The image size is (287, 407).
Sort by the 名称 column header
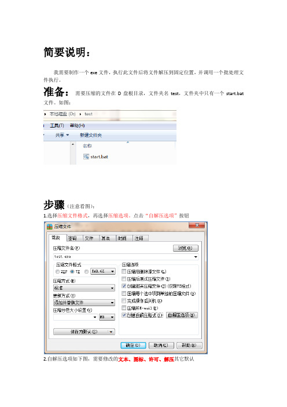(87, 146)
